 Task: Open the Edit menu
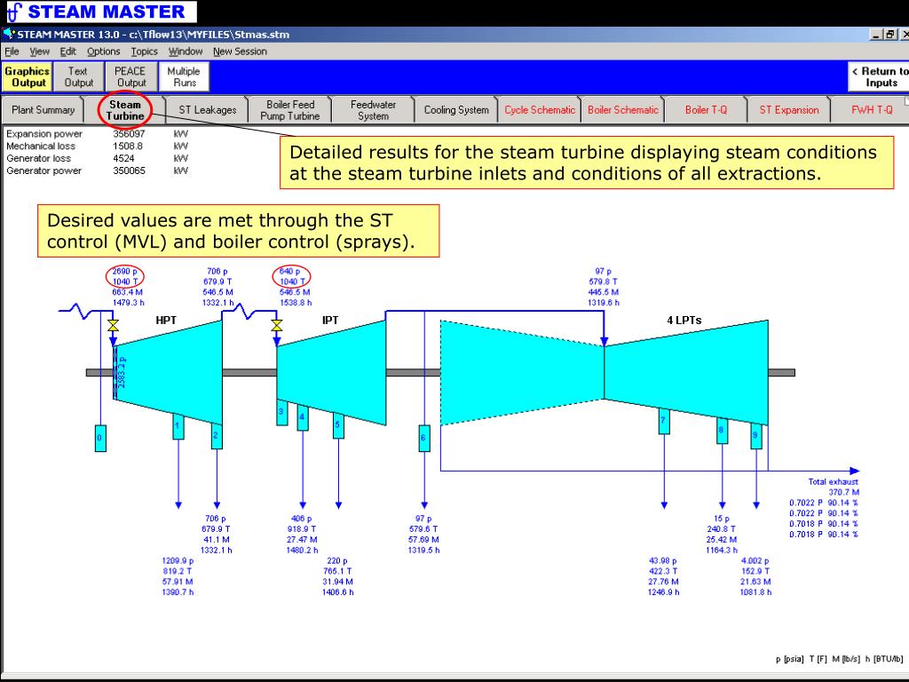pyautogui.click(x=67, y=51)
